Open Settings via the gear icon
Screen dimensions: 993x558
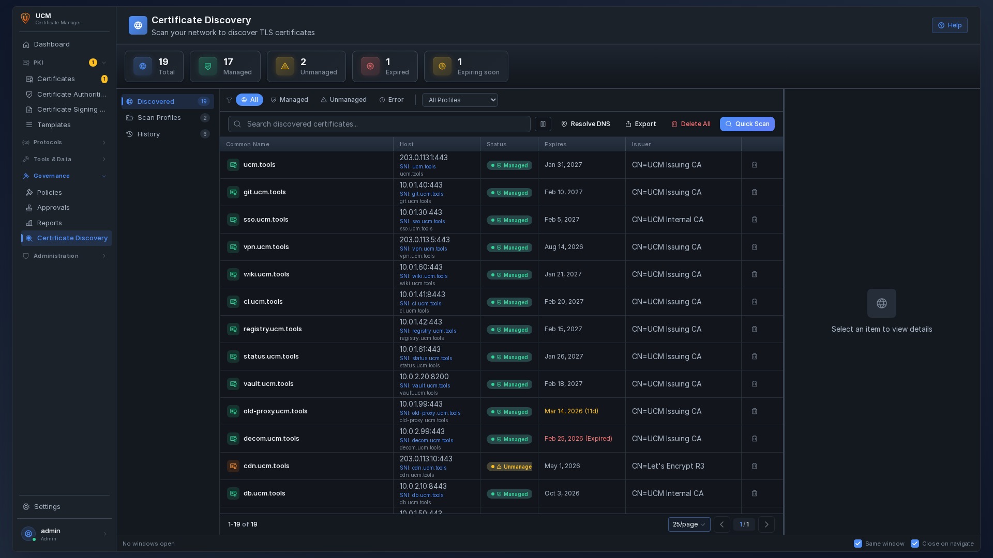(x=25, y=507)
